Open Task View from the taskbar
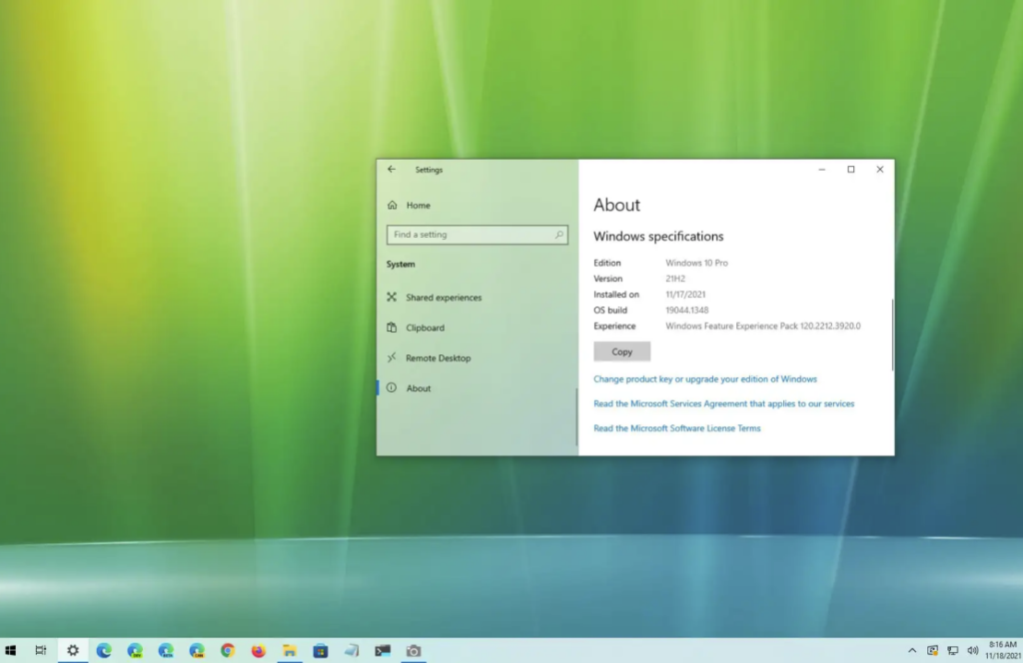 [41, 651]
